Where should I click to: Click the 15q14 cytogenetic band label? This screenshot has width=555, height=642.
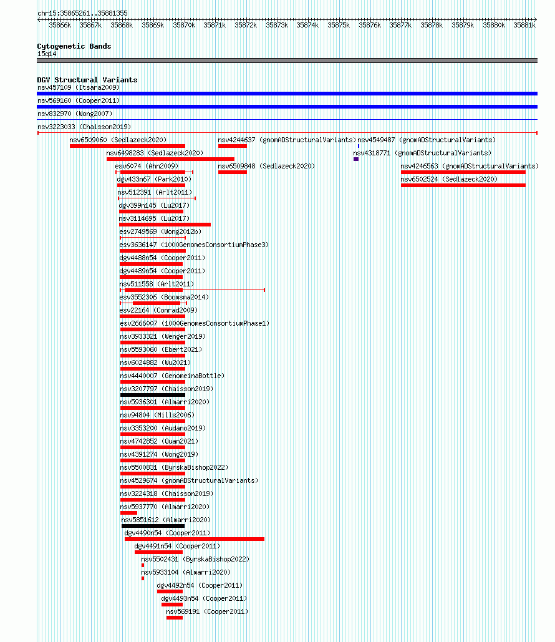coord(47,54)
